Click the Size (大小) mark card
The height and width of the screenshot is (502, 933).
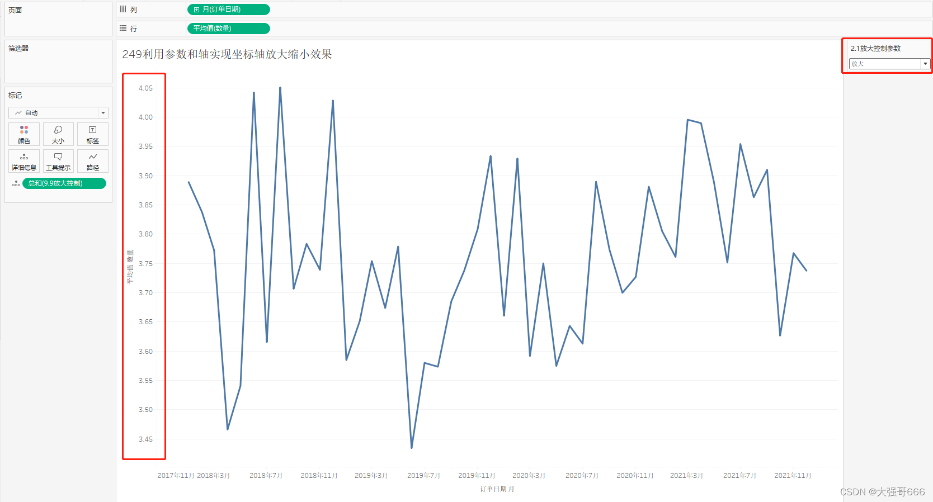click(58, 134)
